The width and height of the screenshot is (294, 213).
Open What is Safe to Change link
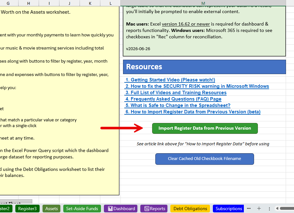(178, 105)
